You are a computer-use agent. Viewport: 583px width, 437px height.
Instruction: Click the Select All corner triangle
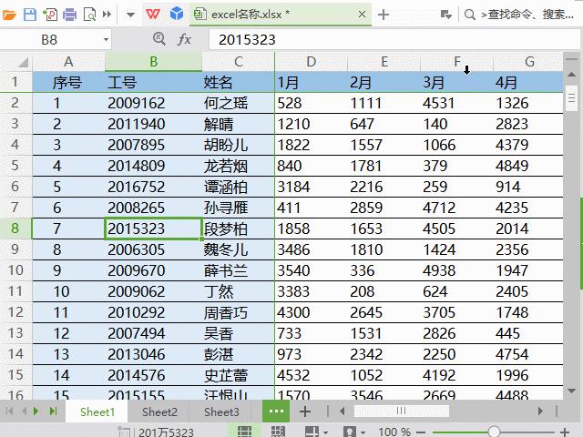pos(23,62)
